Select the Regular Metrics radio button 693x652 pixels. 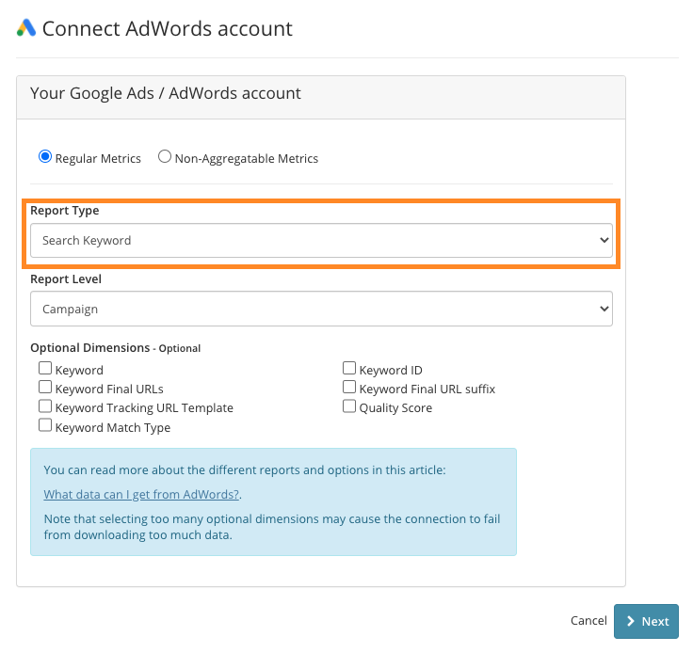45,156
